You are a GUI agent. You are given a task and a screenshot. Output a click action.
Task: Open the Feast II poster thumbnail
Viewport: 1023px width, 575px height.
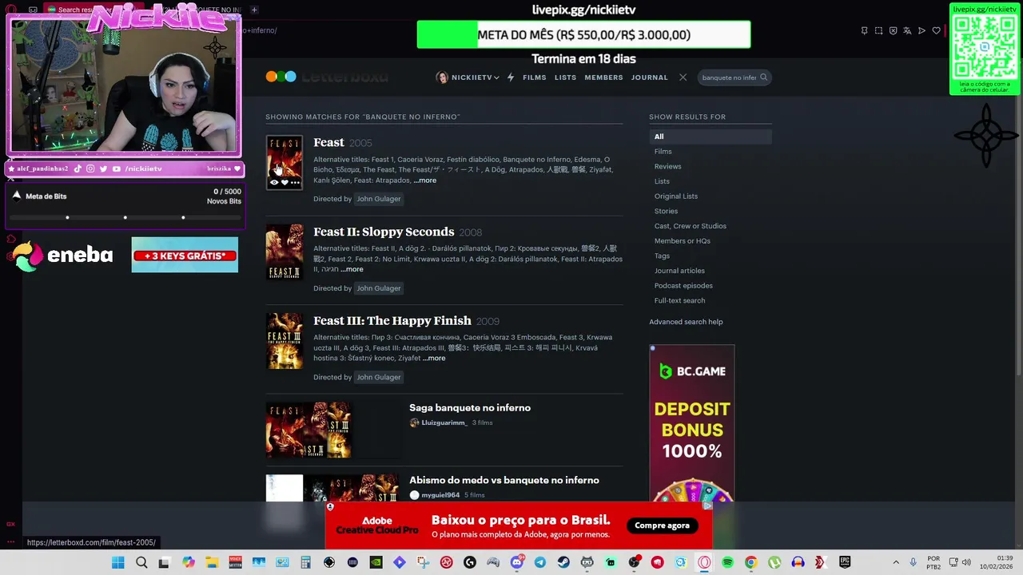285,252
